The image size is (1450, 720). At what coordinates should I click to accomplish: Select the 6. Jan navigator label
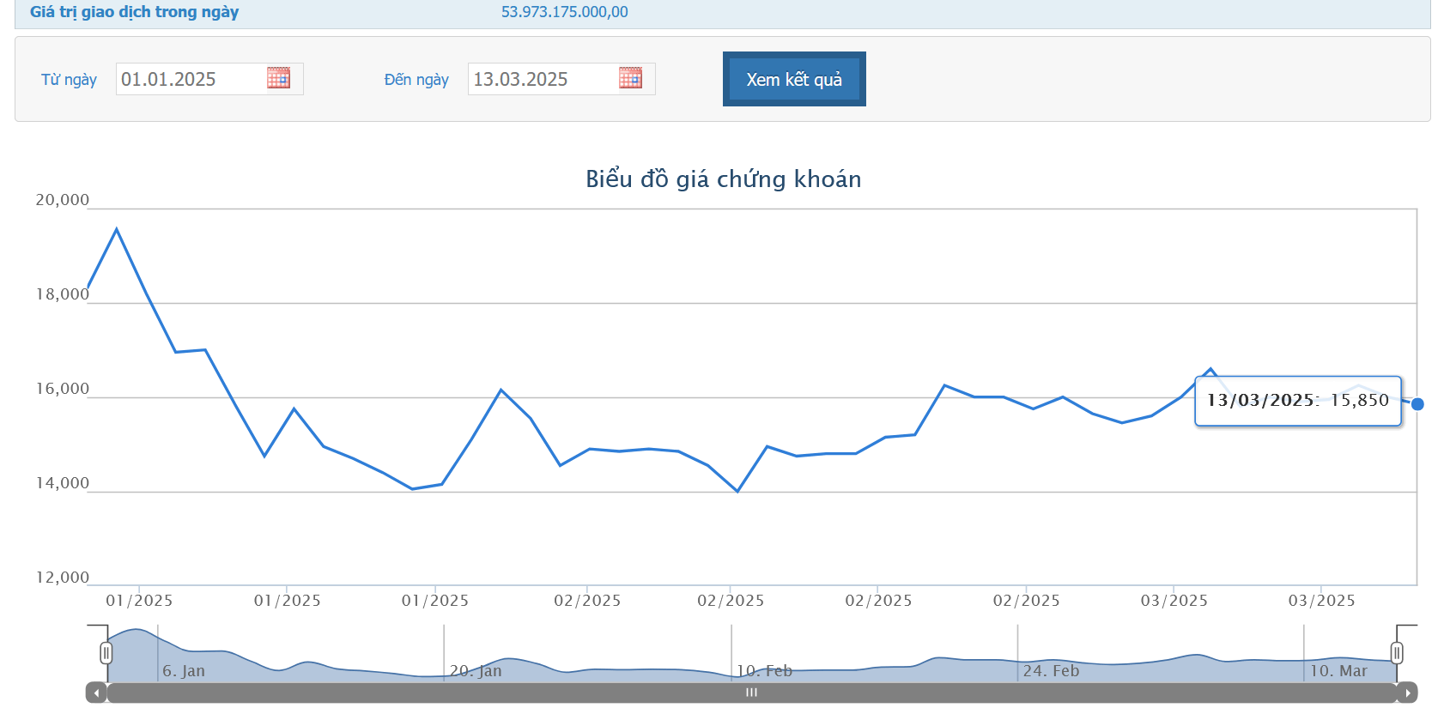(184, 671)
